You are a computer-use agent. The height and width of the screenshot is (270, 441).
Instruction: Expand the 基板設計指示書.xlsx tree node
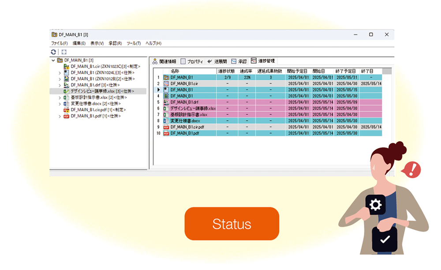[x=60, y=97]
